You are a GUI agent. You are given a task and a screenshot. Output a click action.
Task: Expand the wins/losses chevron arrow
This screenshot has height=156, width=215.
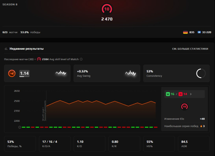191,94
